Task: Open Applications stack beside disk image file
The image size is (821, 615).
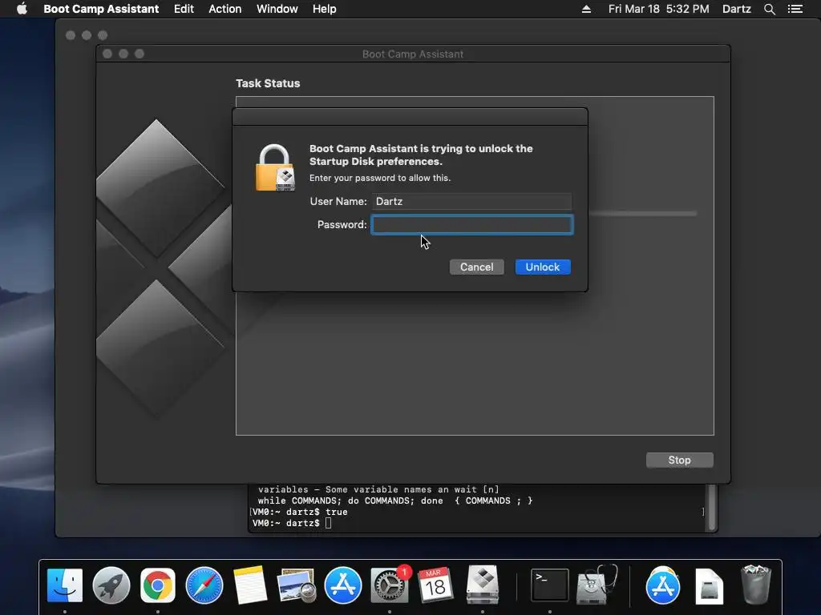Action: 663,585
